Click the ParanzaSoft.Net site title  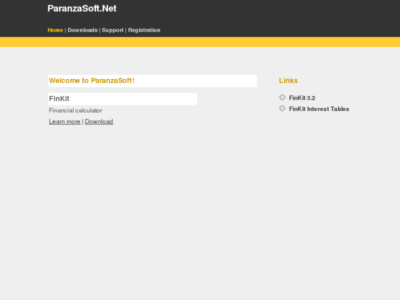coord(82,9)
